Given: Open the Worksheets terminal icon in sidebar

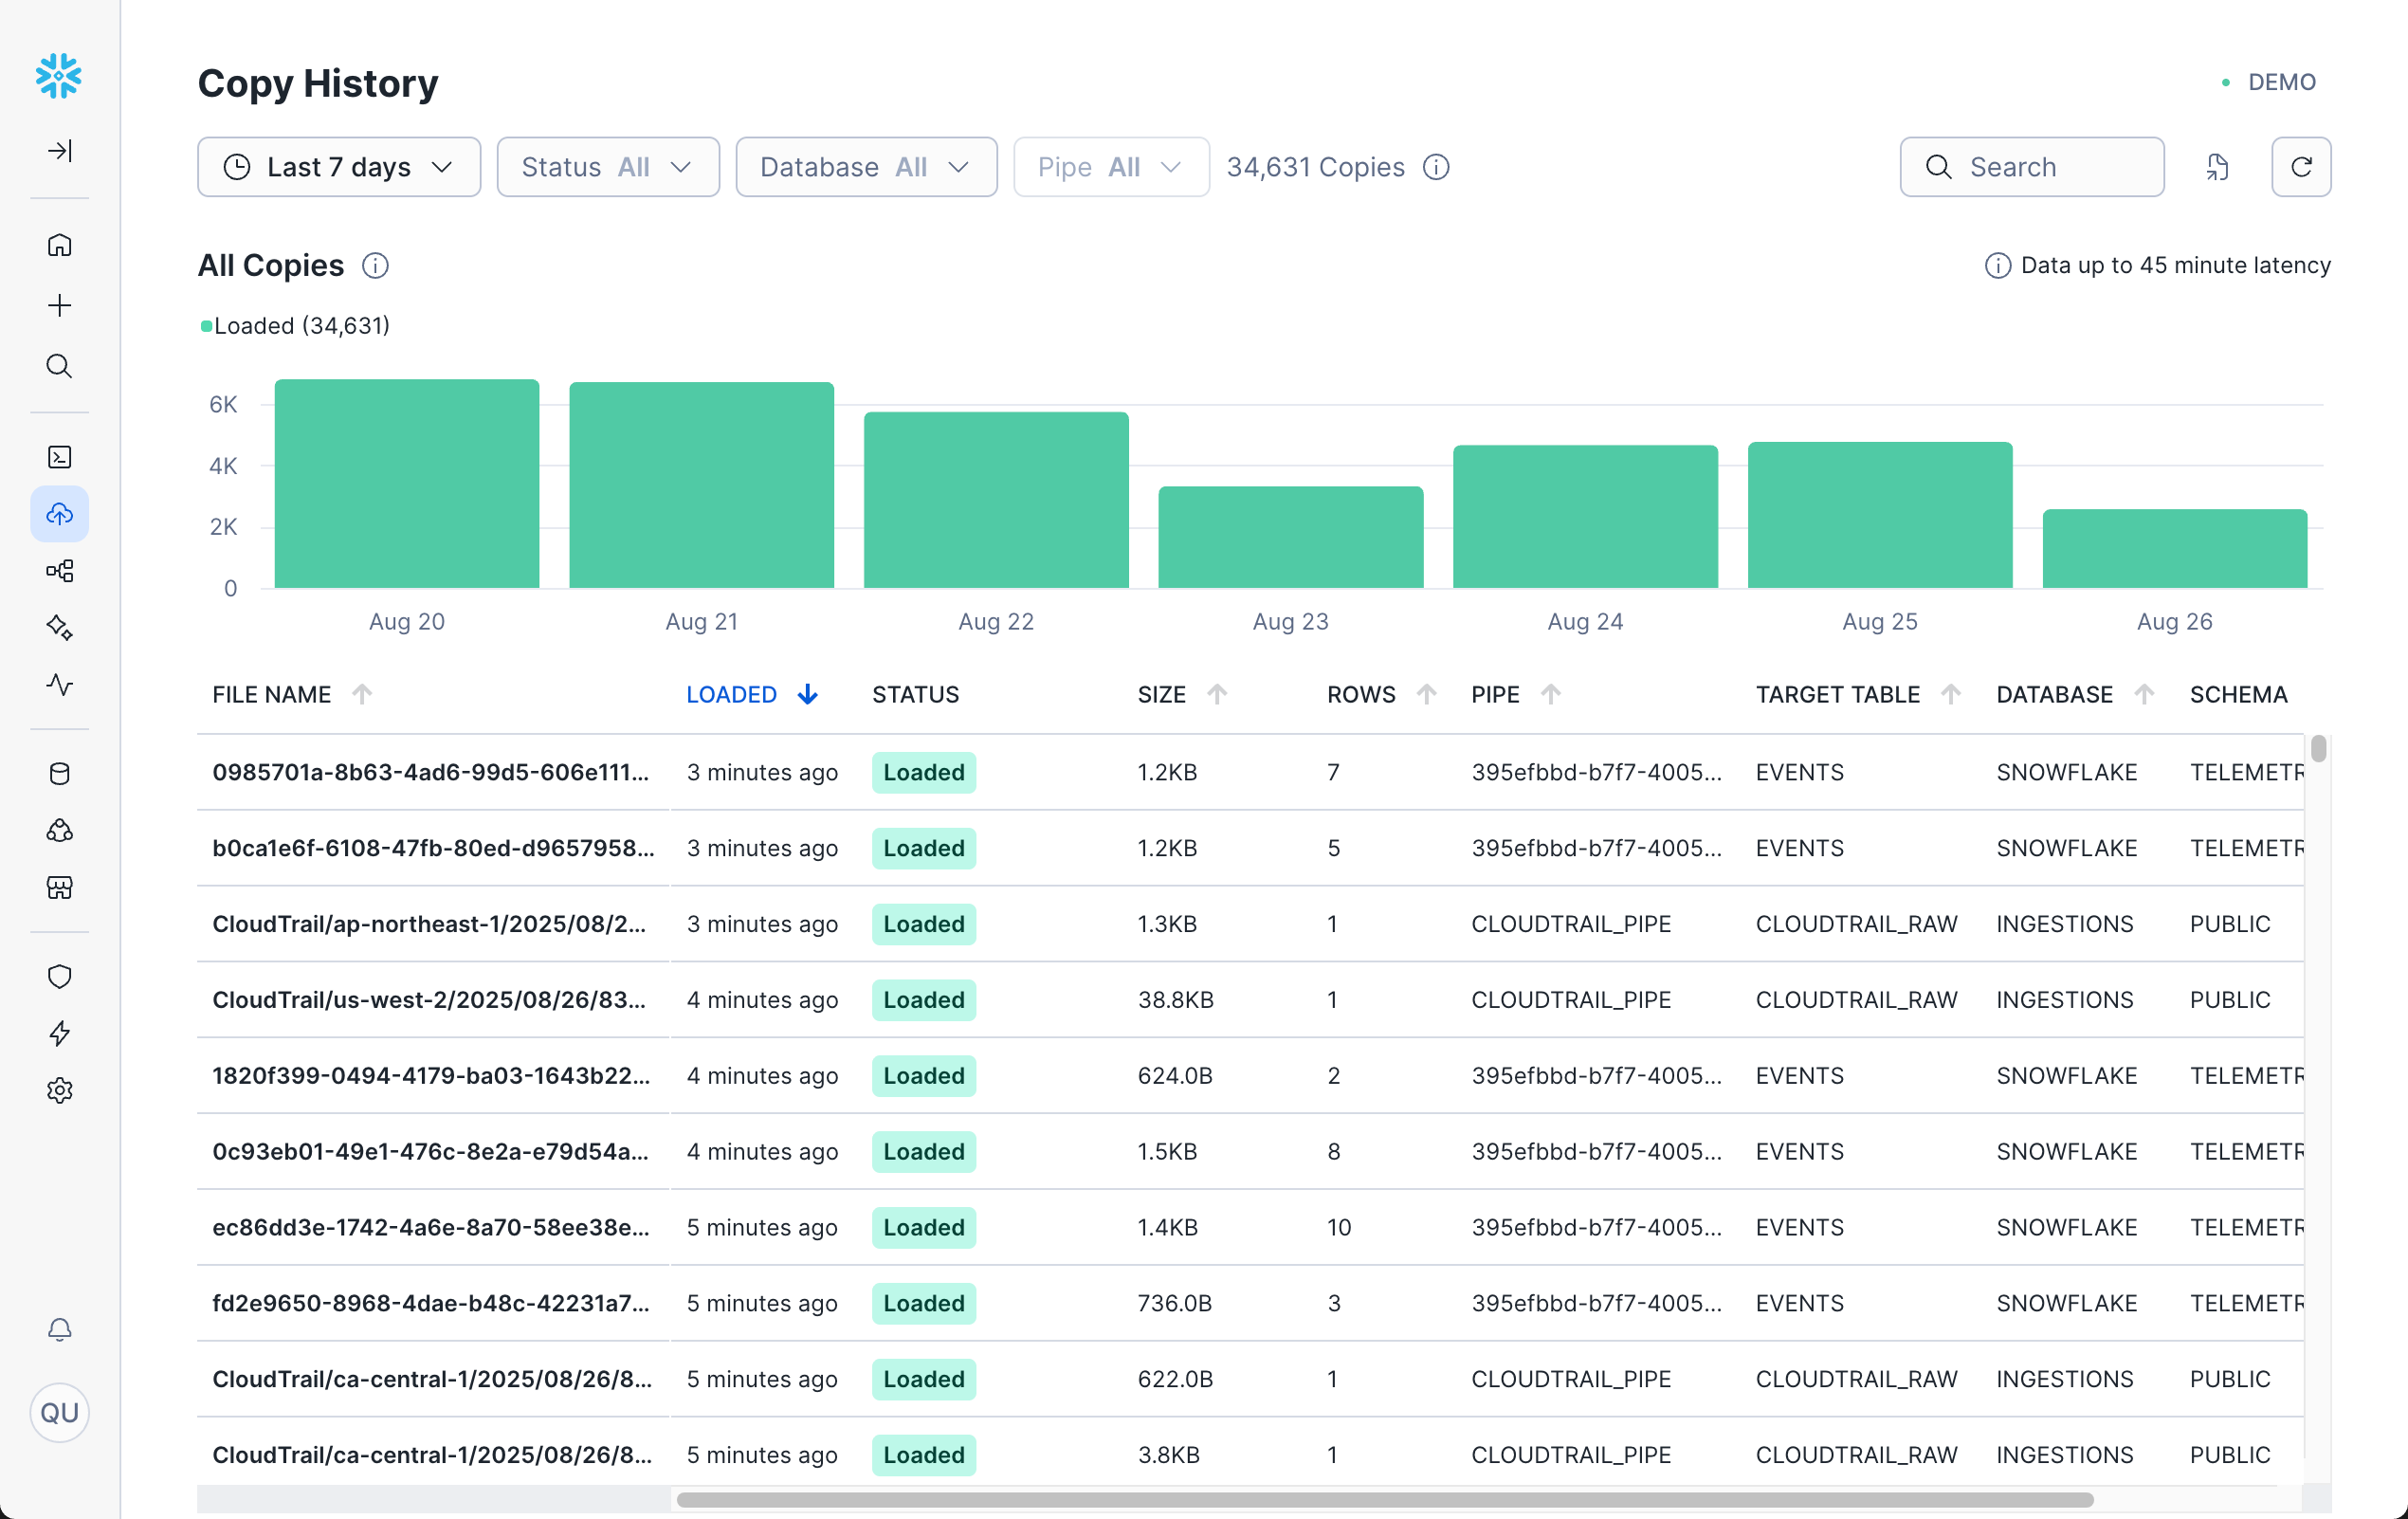Looking at the screenshot, I should [60, 457].
